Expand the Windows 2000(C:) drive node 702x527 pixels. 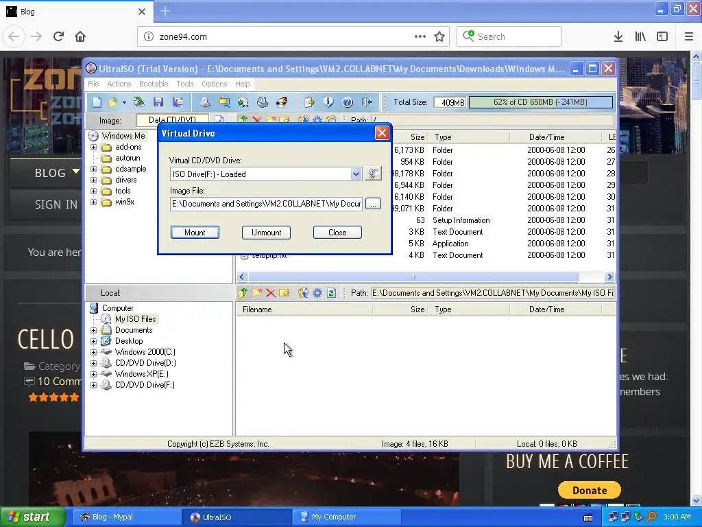coord(93,352)
